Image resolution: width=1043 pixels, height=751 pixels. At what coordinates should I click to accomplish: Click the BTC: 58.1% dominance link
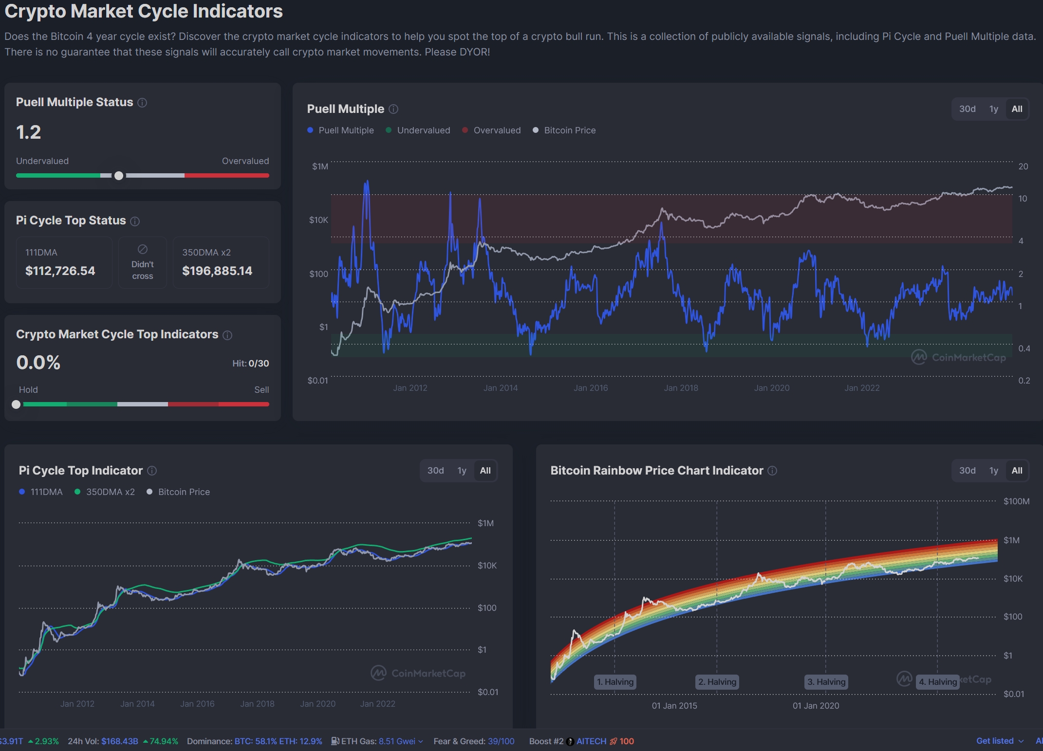pos(255,741)
